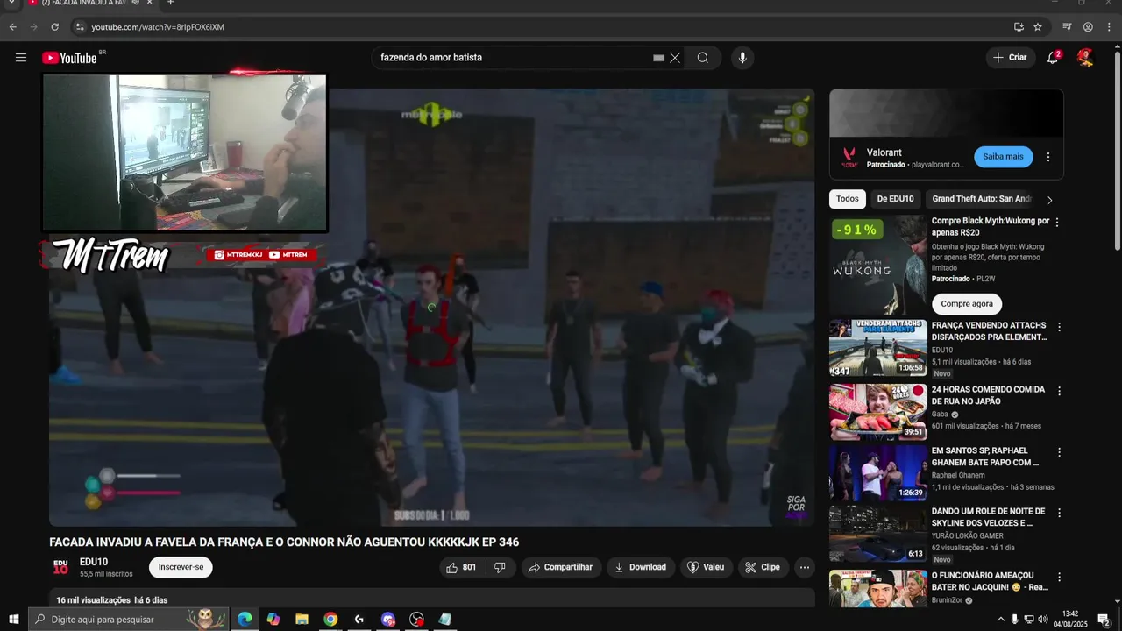The image size is (1122, 631).
Task: Open options for Black Myth Wukong ad
Action: tap(1057, 223)
